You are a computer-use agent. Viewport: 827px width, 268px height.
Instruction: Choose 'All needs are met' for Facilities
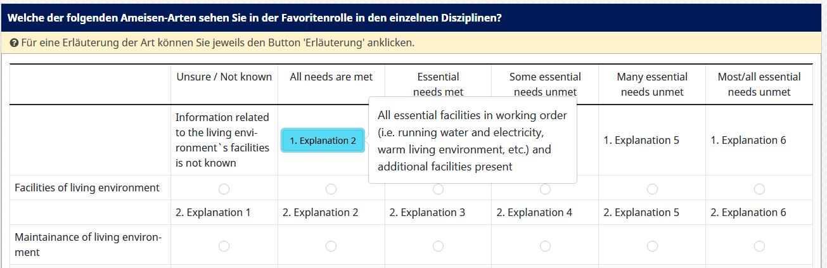coord(331,189)
